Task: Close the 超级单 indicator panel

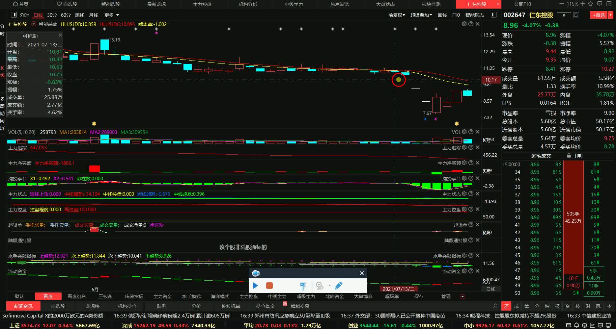Action: [x=477, y=225]
